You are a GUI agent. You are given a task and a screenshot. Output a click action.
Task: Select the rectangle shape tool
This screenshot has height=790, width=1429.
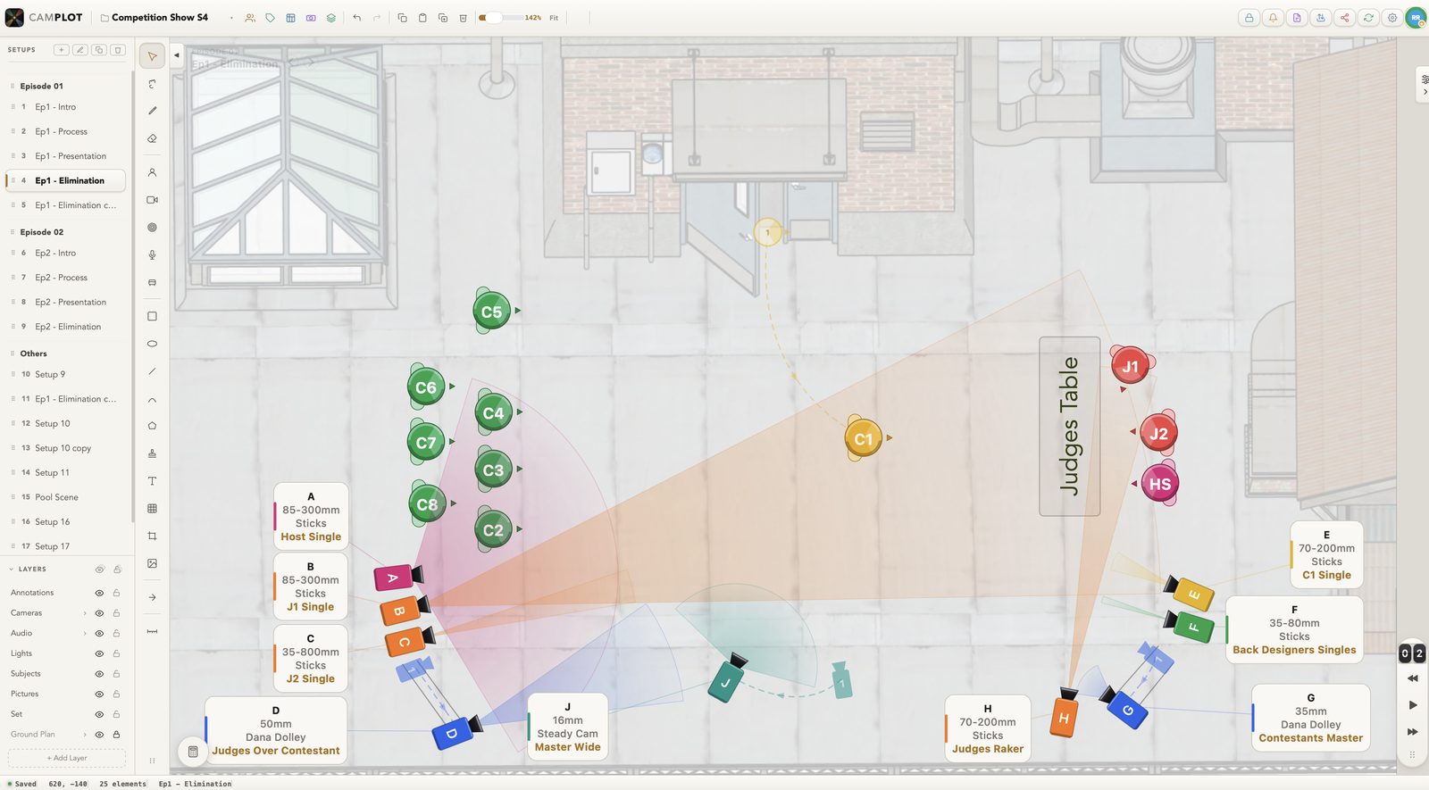click(x=152, y=316)
